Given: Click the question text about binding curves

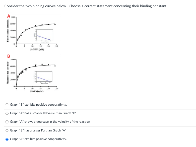Looking at the screenshot, I should [x=86, y=6].
